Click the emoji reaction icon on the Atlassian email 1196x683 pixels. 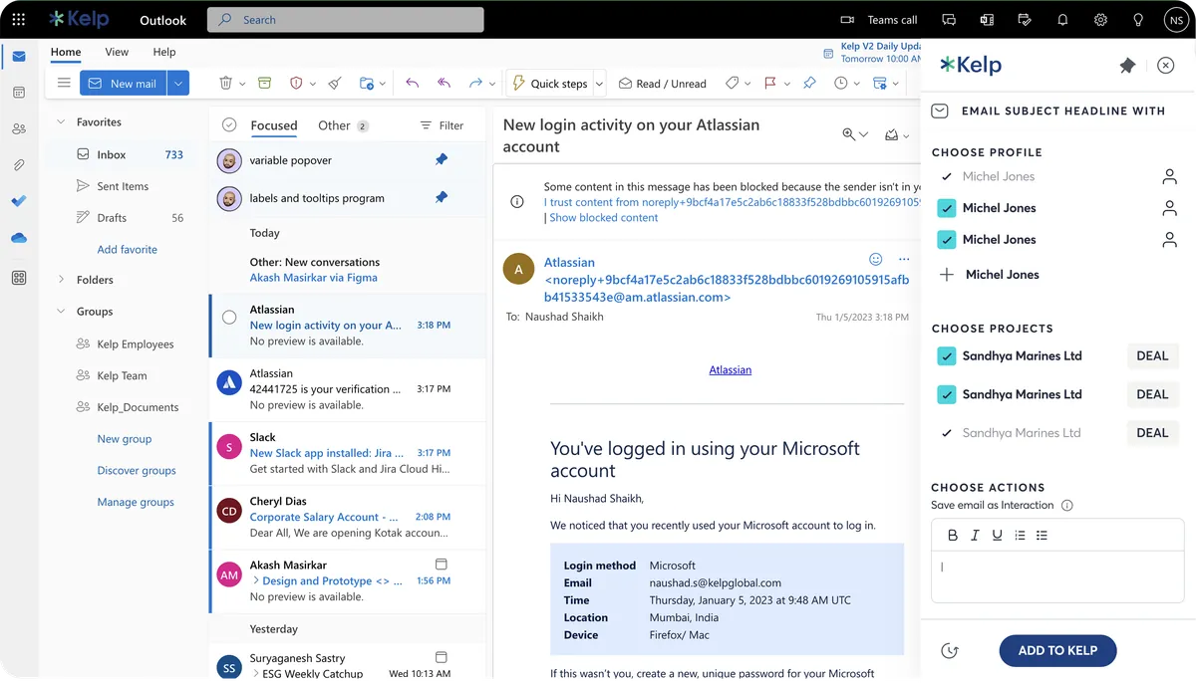(x=876, y=259)
